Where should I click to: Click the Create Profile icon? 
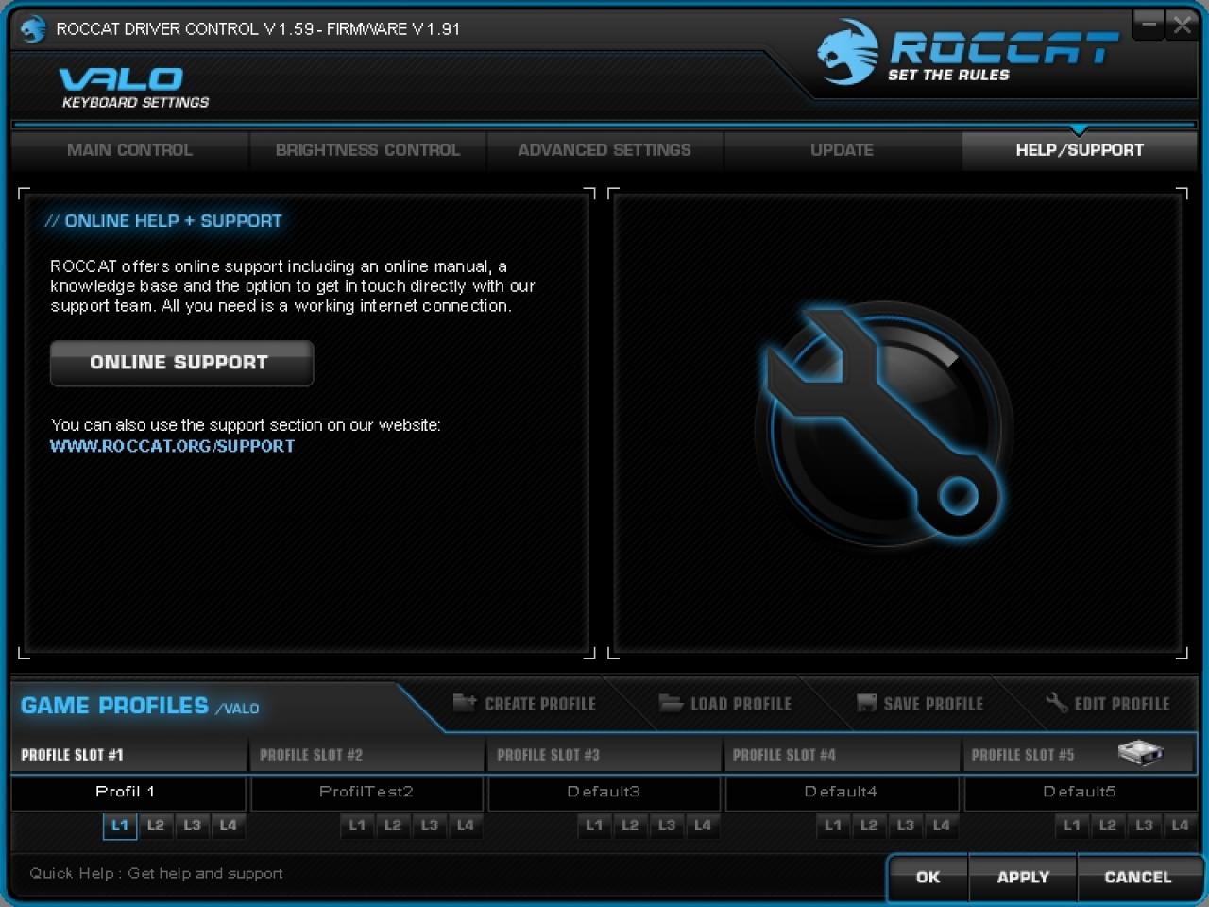[x=465, y=702]
